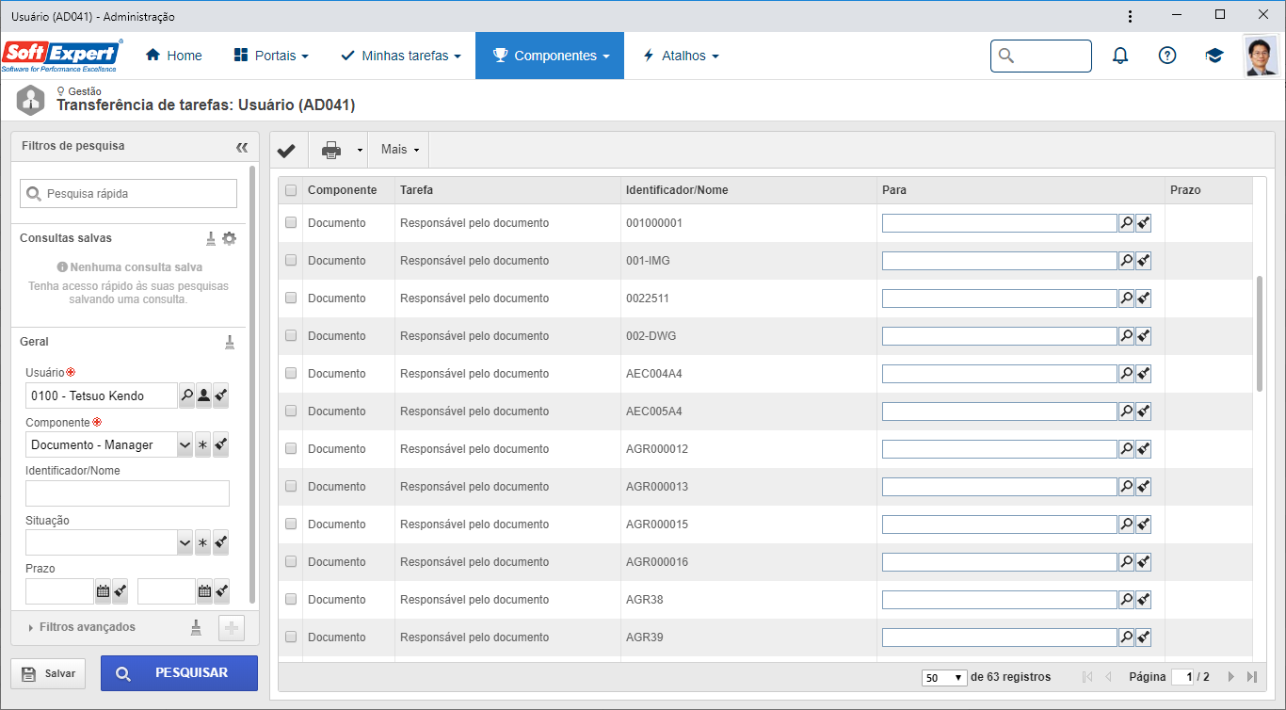The height and width of the screenshot is (710, 1286).
Task: Collapse the Filtros de pesquisa panel
Action: click(x=242, y=147)
